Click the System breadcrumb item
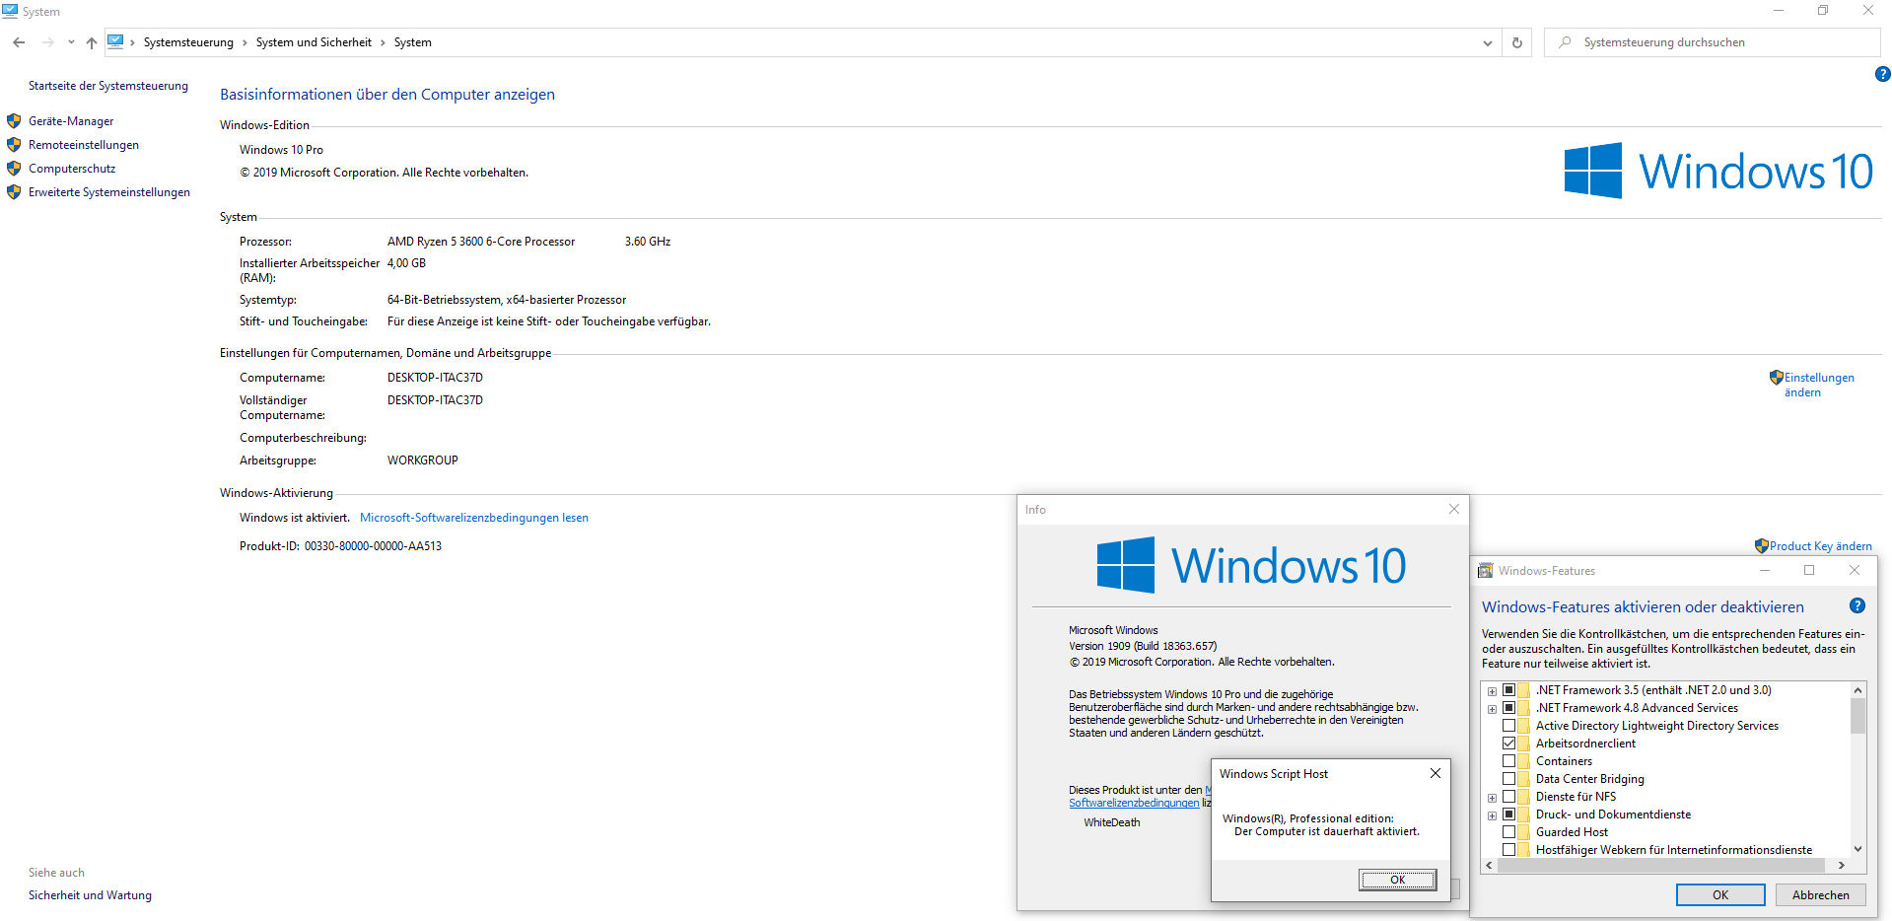 coord(412,42)
